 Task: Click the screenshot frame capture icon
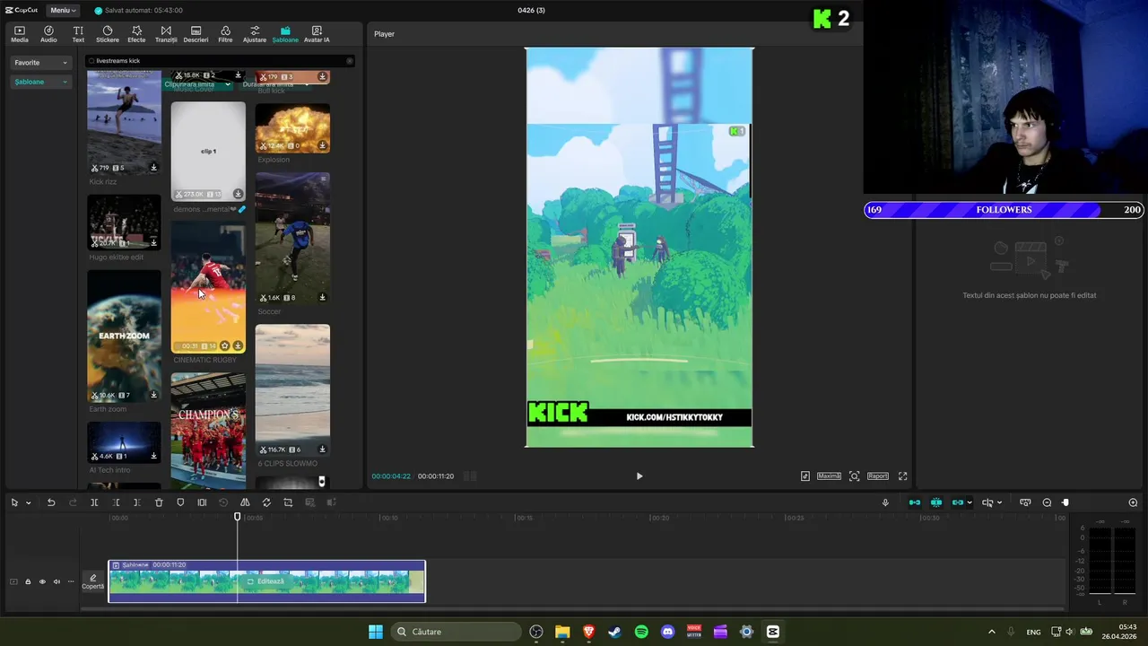854,476
